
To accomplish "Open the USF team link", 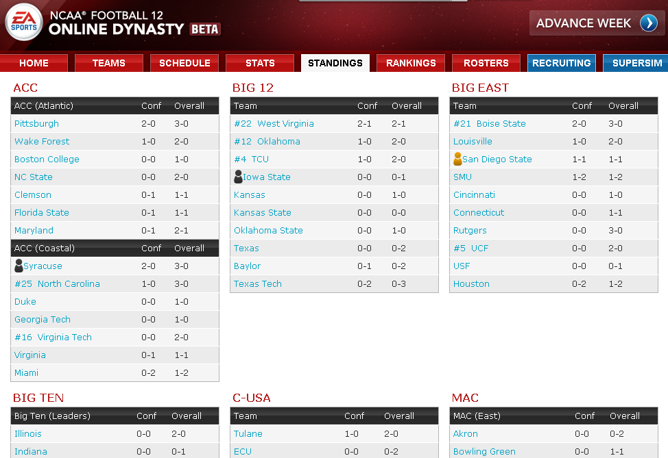I will pos(462,266).
